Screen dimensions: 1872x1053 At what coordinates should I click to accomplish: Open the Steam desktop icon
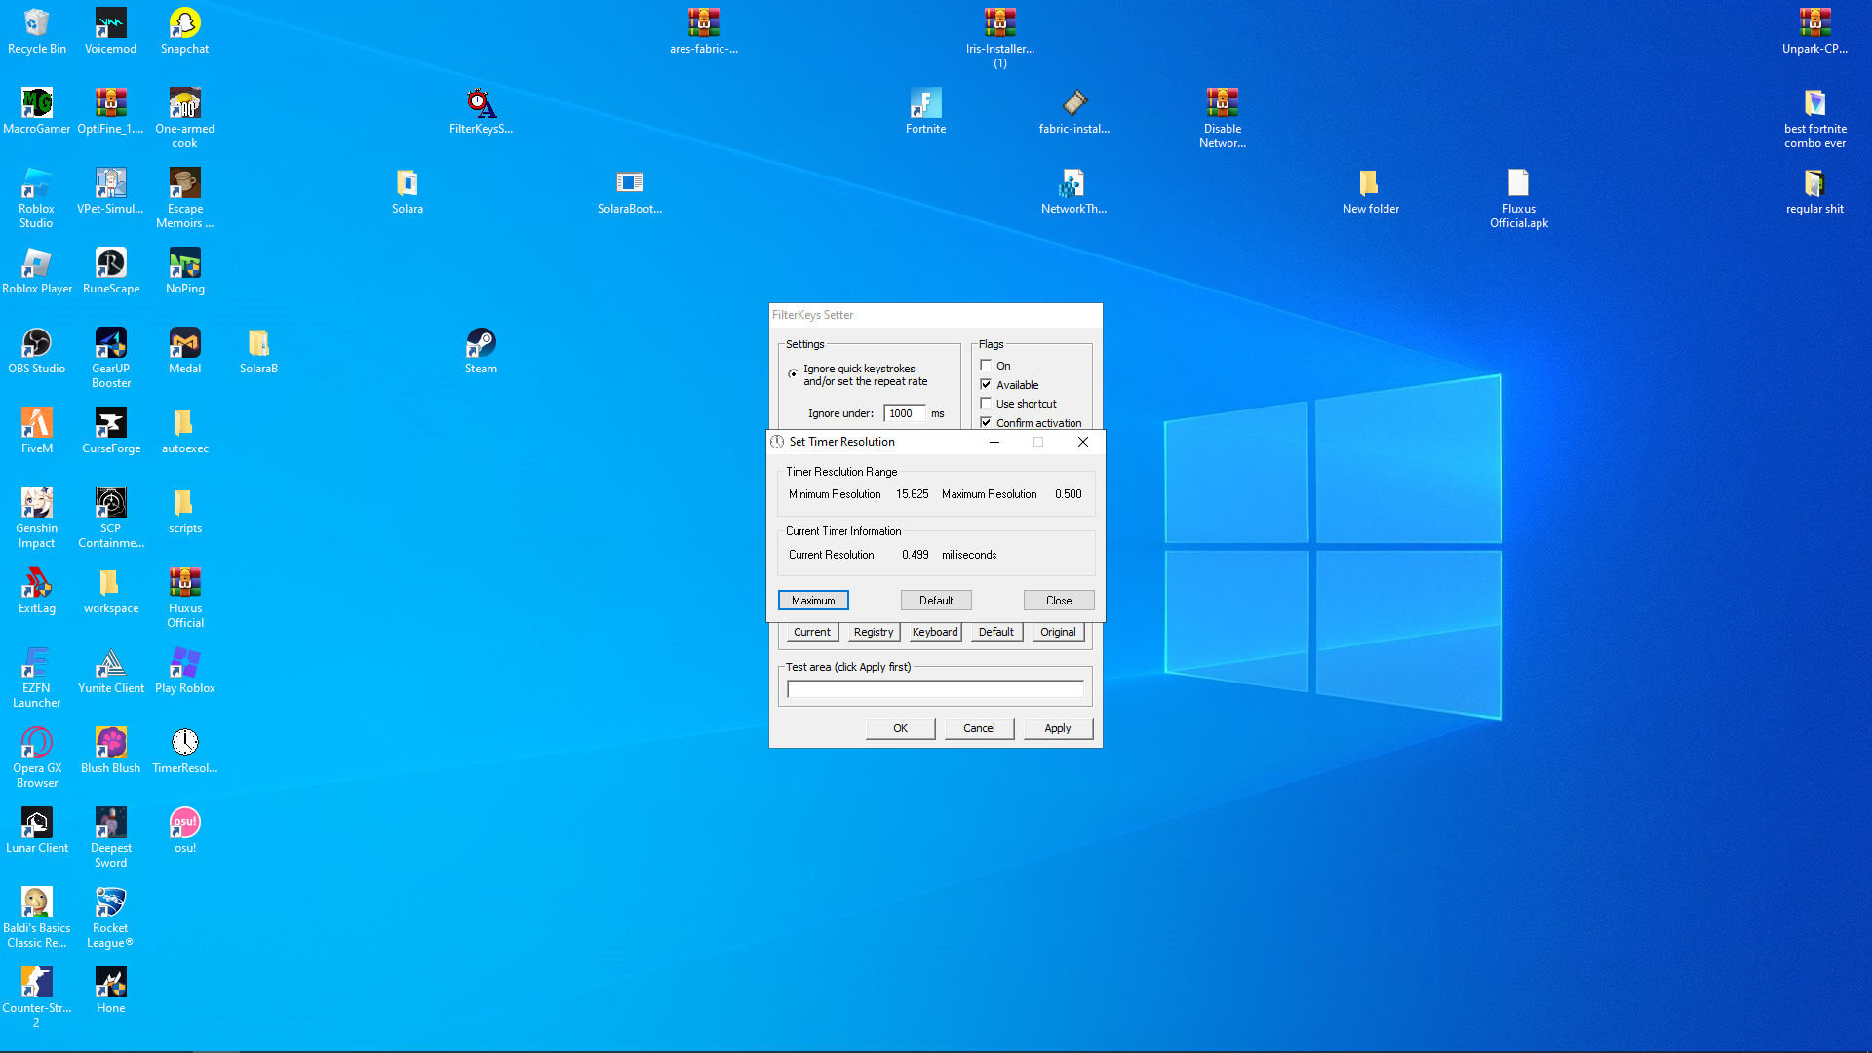[x=481, y=344]
